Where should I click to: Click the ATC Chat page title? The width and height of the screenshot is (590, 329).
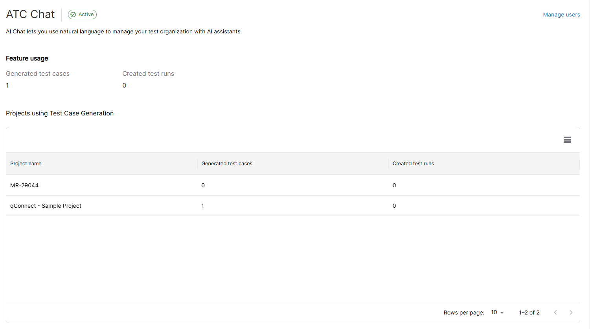30,15
